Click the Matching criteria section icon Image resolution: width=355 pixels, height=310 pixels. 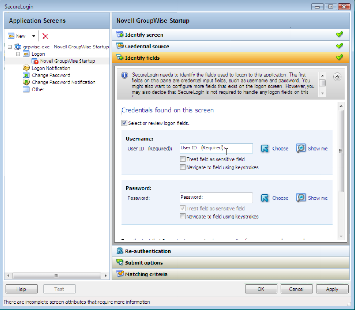pyautogui.click(x=120, y=274)
